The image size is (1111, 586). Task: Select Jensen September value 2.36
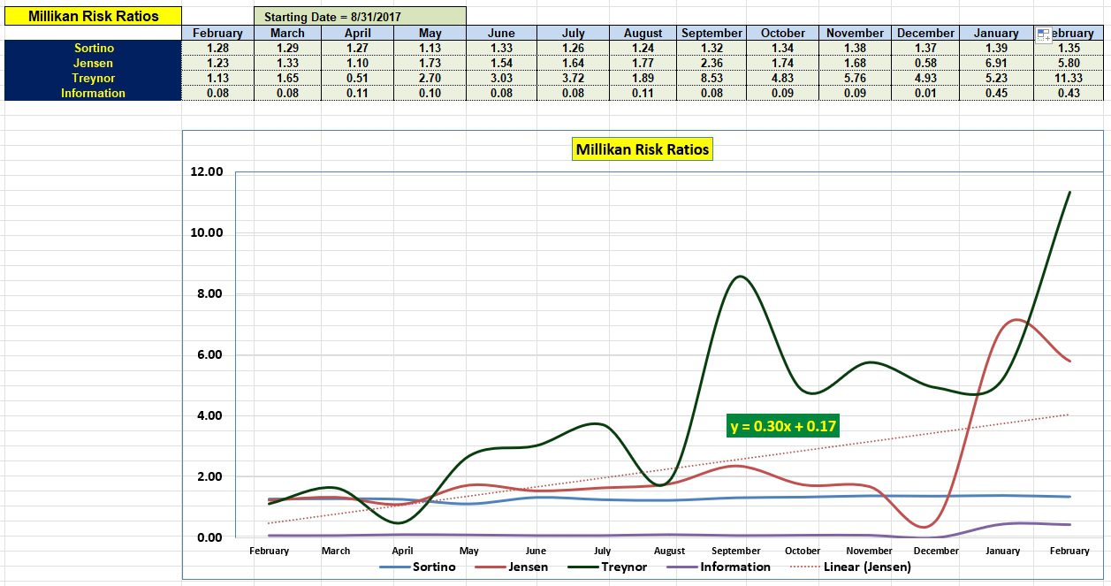[x=712, y=63]
